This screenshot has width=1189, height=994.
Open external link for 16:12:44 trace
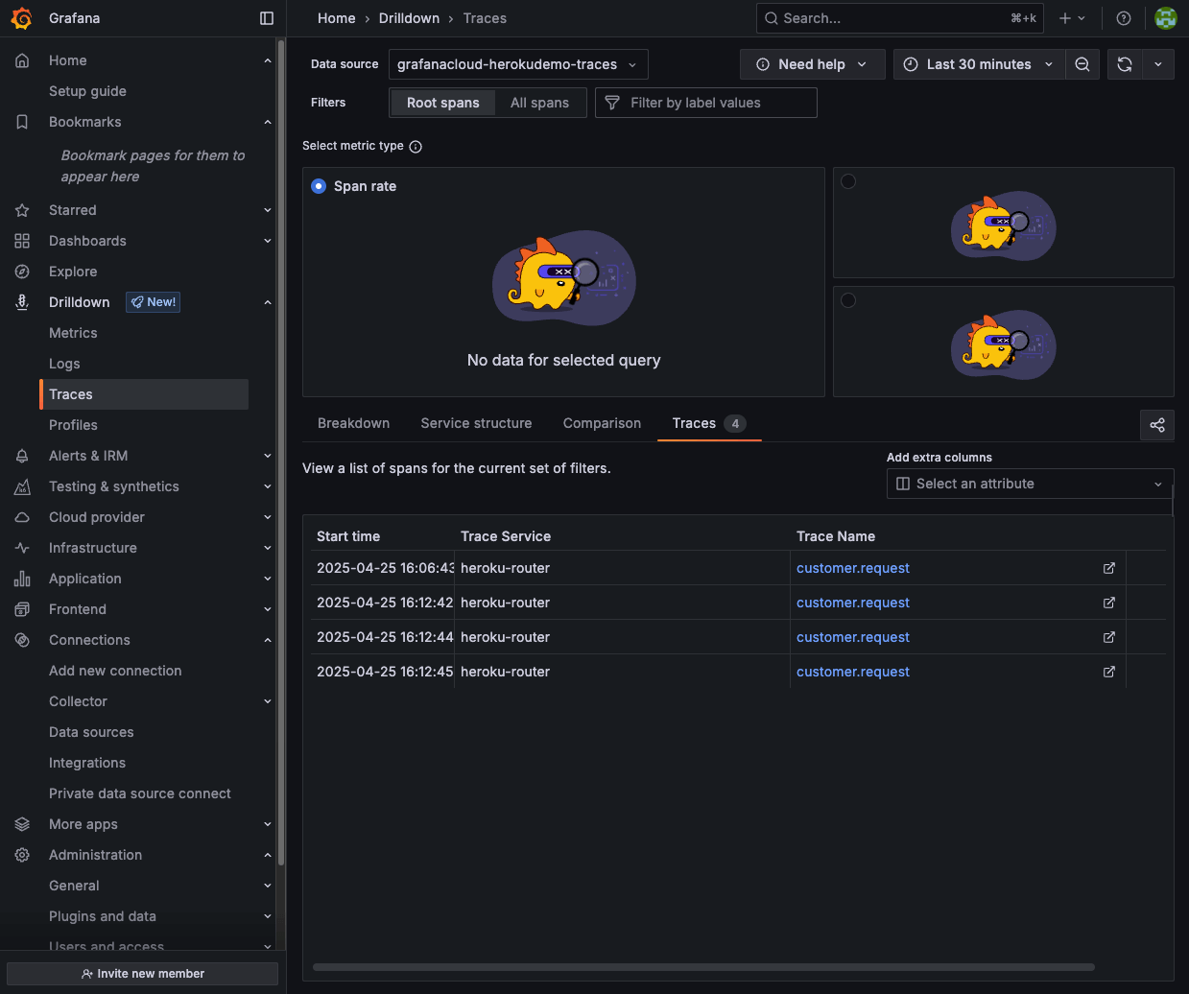point(1109,637)
